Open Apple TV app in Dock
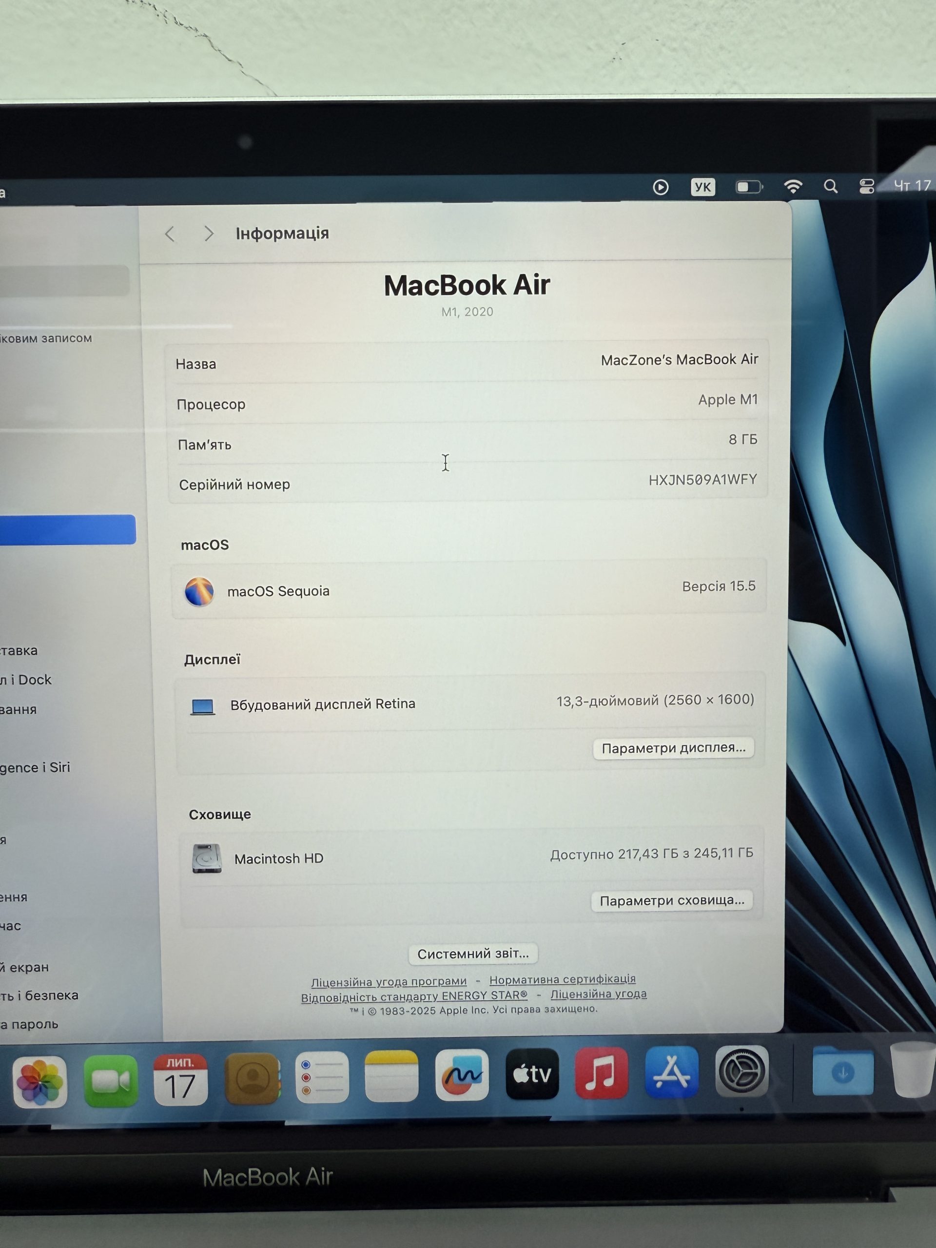 tap(532, 1073)
